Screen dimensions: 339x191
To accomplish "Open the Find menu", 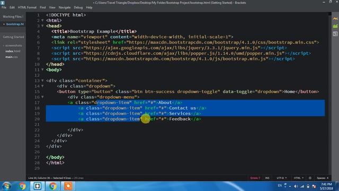I will pyautogui.click(x=42, y=7).
